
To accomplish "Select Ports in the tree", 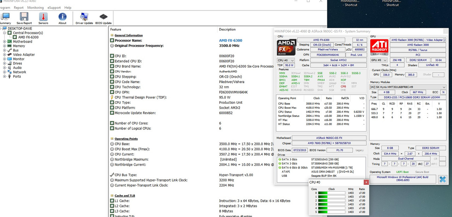I will click(x=17, y=76).
